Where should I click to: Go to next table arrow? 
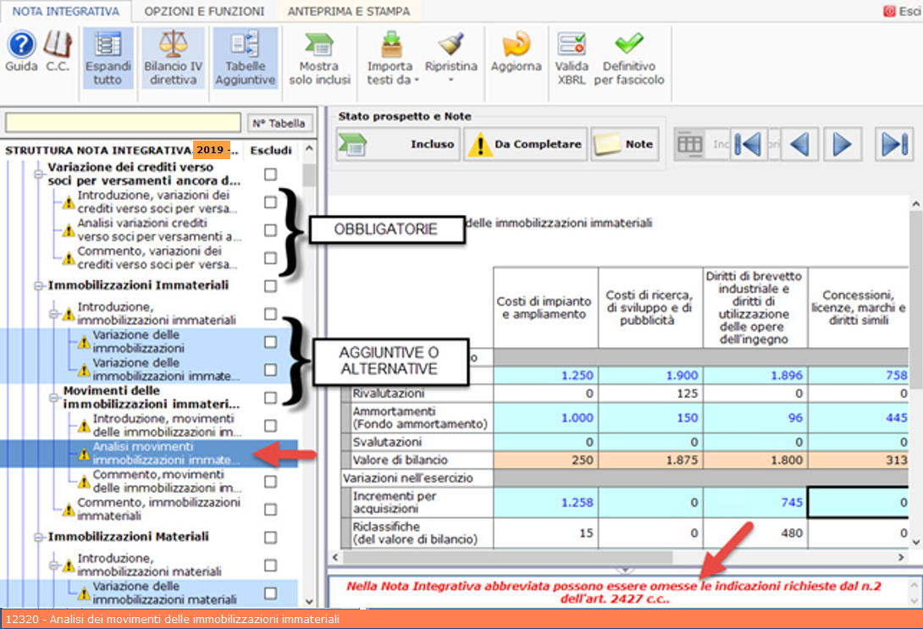843,144
